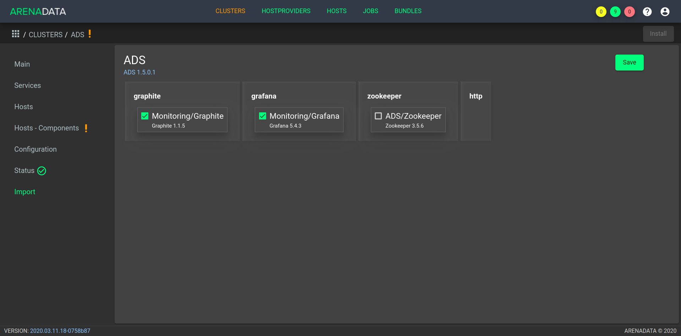Check the ADS/Zookeeper import checkbox

coord(378,116)
